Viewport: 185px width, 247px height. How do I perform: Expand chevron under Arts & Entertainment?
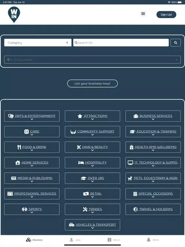click(32, 119)
